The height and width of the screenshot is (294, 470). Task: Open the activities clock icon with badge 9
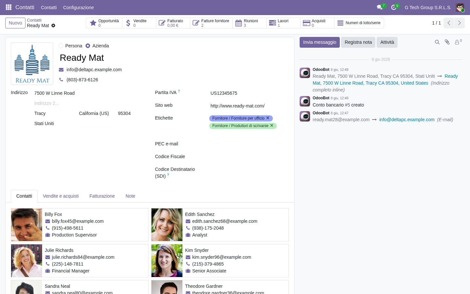click(394, 7)
